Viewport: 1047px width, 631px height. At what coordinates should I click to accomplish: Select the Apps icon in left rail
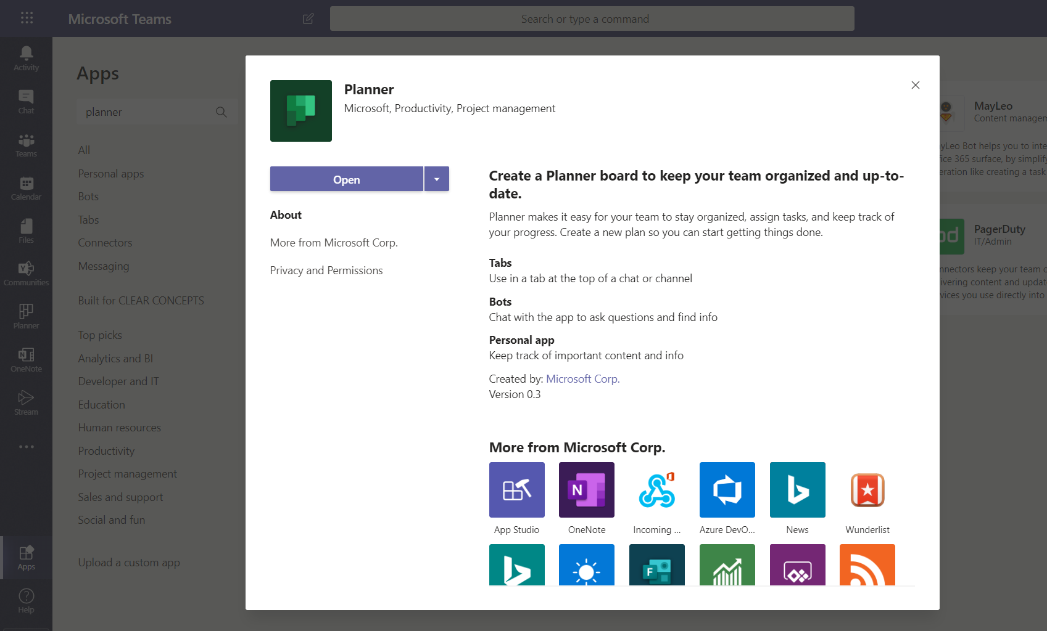click(26, 558)
